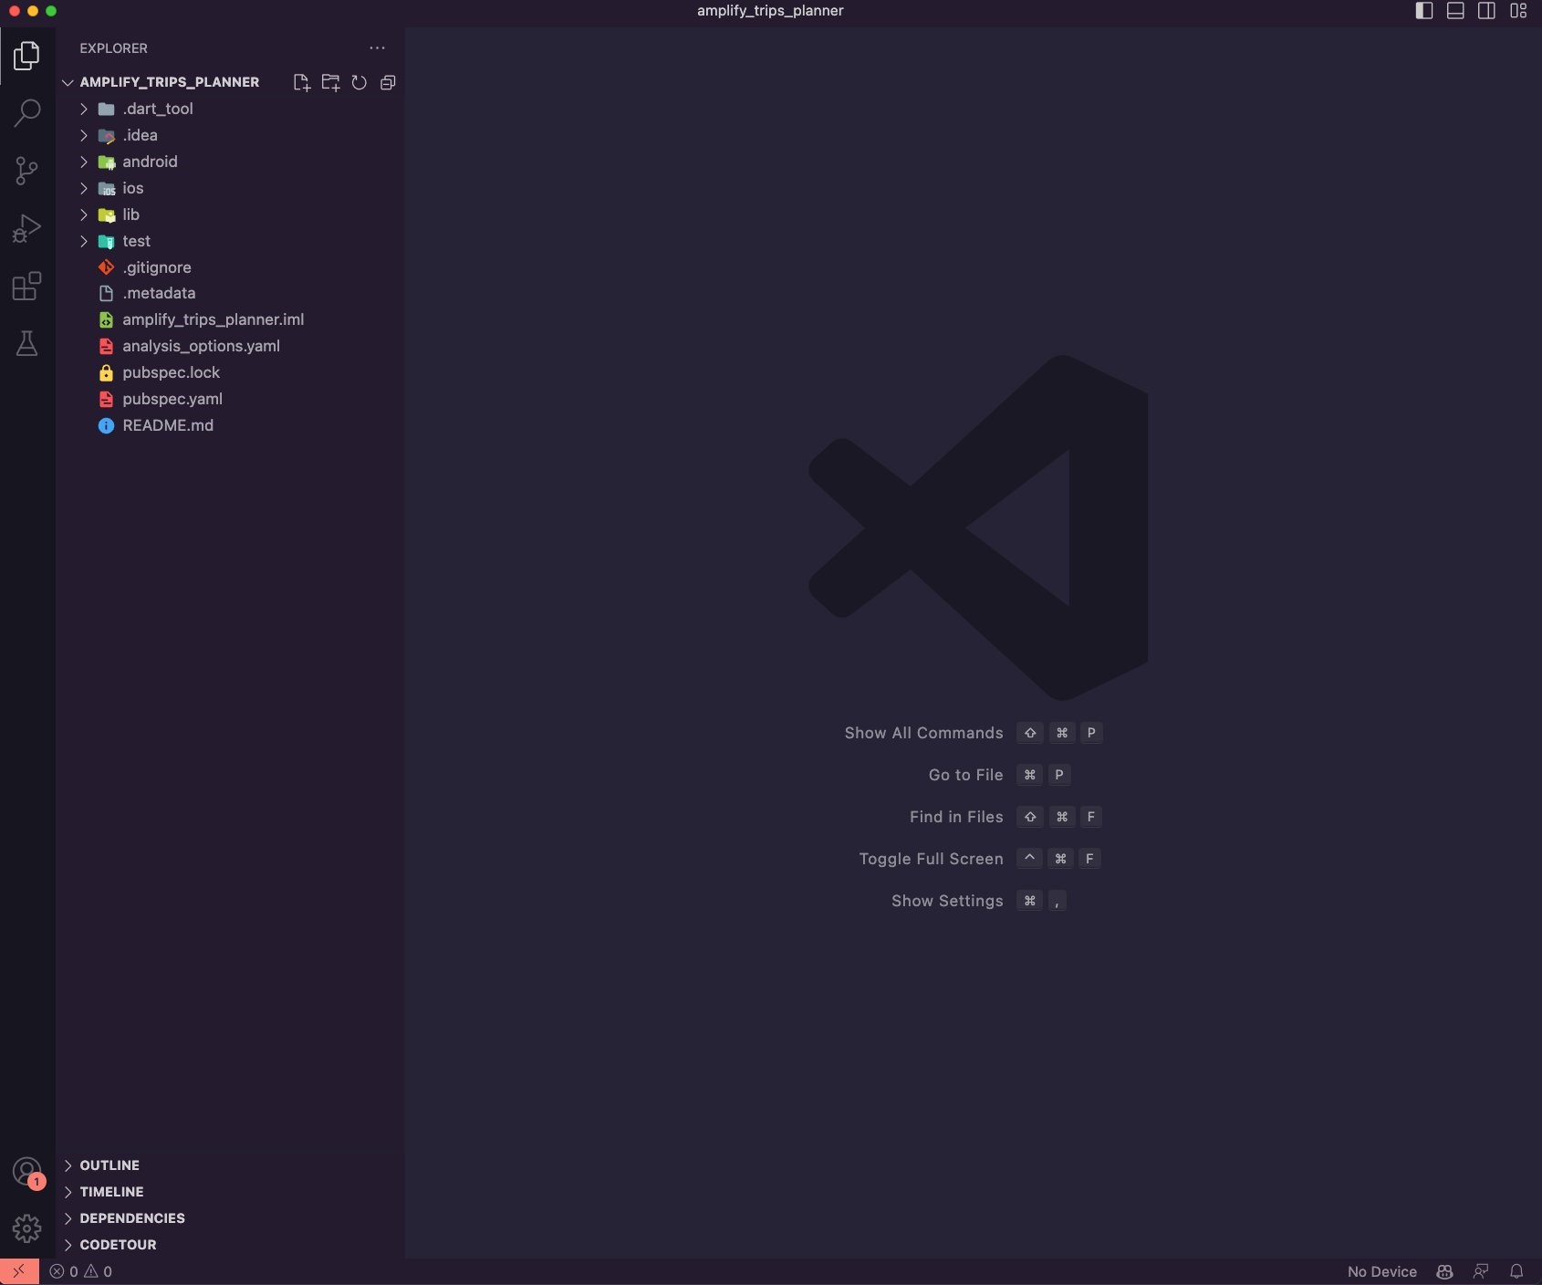Collapse all folders in Explorer
1542x1285 pixels.
[388, 82]
